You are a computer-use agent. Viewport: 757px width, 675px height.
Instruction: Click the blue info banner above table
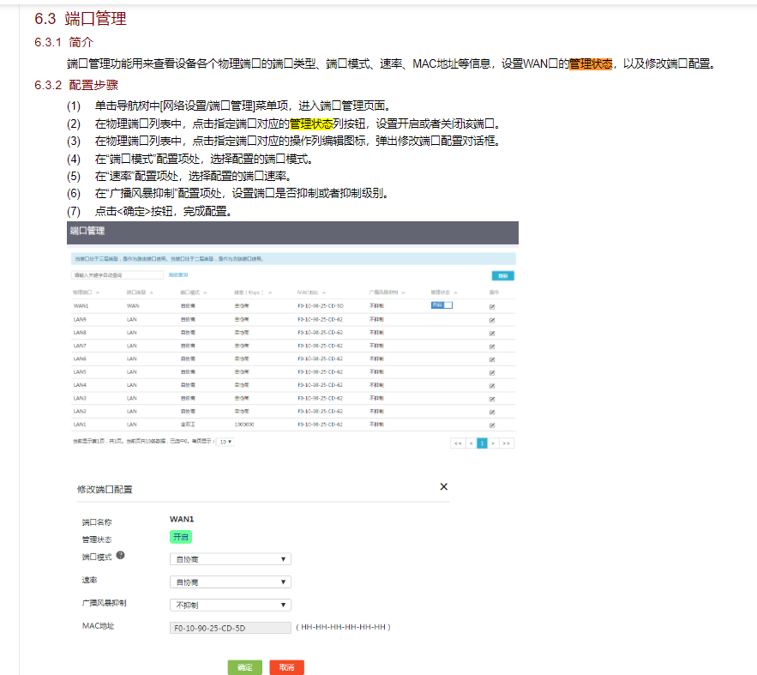[x=293, y=259]
